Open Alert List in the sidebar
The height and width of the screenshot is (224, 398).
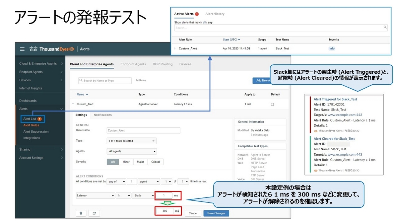point(30,119)
